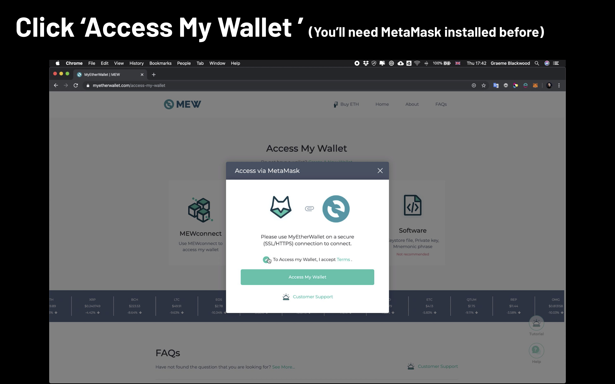Click the REP $11.44 ticker entry

coord(514,306)
